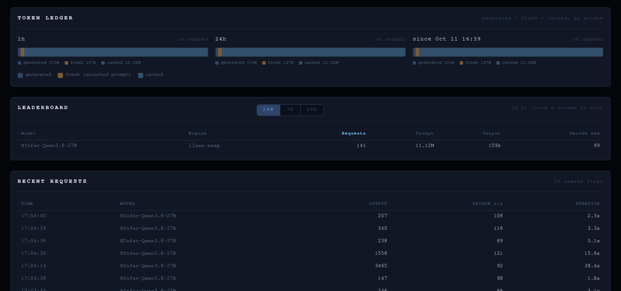Click the since Oct 11 token bar
Image resolution: width=621 pixels, height=291 pixels.
click(x=508, y=52)
